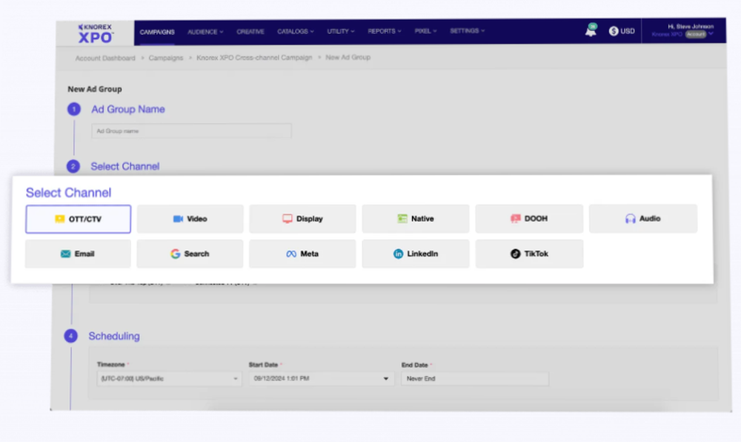Select the DOOH channel
This screenshot has width=741, height=442.
tap(529, 219)
